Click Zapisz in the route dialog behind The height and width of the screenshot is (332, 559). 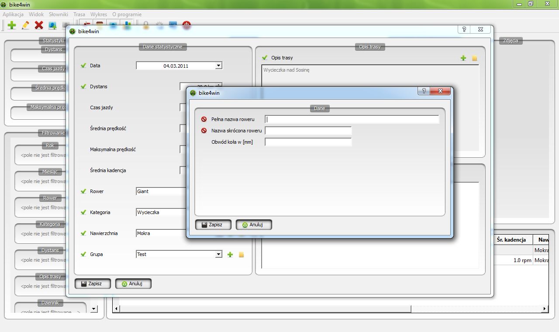click(93, 284)
